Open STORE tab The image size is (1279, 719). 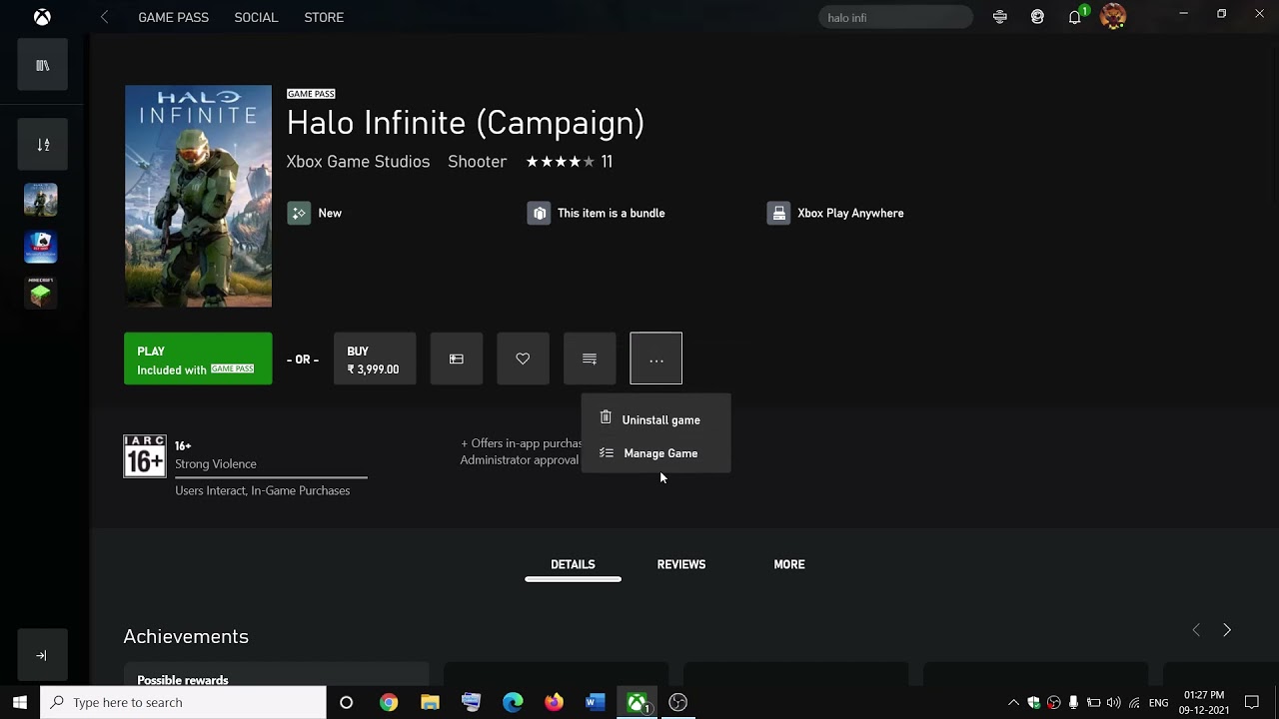coord(324,17)
